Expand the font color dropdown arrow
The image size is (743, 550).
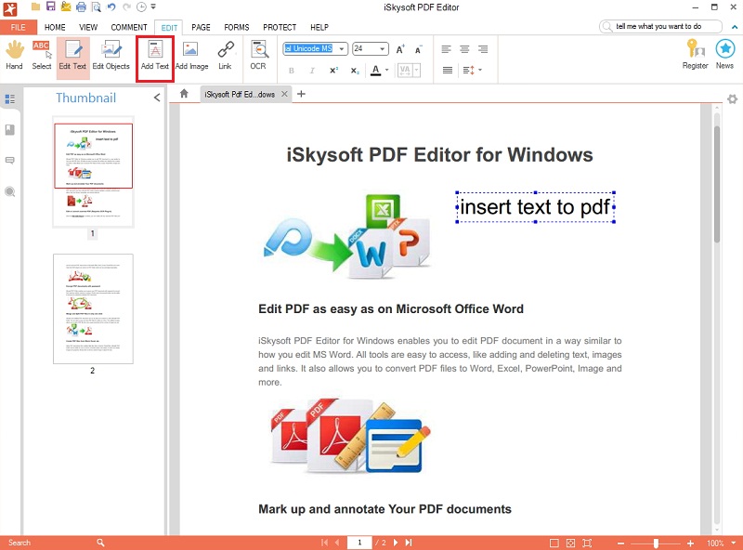coord(386,71)
